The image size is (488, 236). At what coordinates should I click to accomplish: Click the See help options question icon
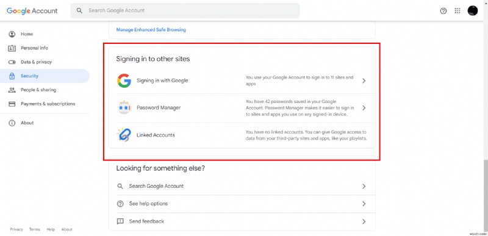pyautogui.click(x=120, y=204)
